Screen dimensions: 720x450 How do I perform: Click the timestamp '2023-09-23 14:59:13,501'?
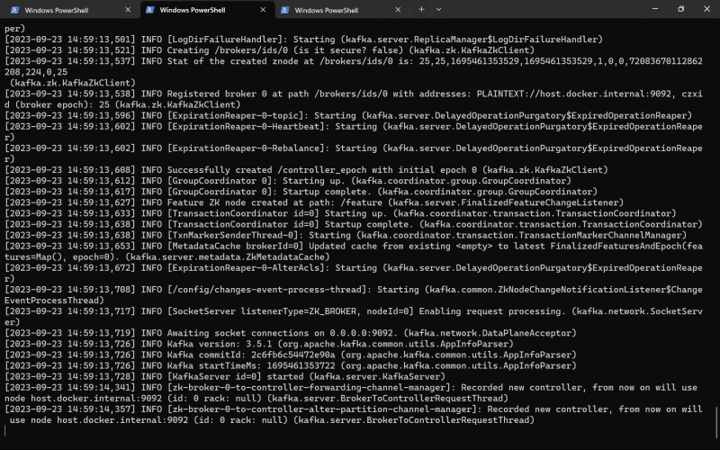coord(70,40)
